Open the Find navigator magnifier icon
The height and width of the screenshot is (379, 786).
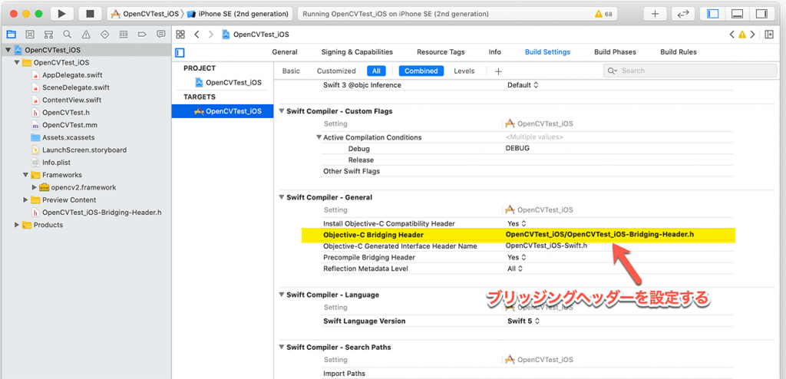(68, 35)
